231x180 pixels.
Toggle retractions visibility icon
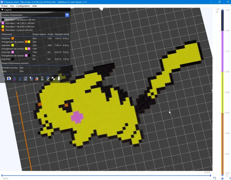tap(15, 79)
